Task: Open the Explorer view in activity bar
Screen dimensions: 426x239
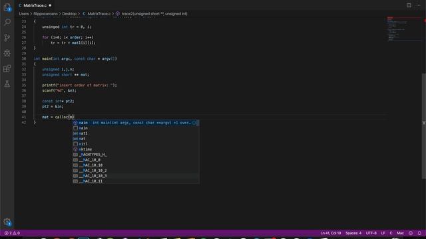Action: click(x=7, y=7)
